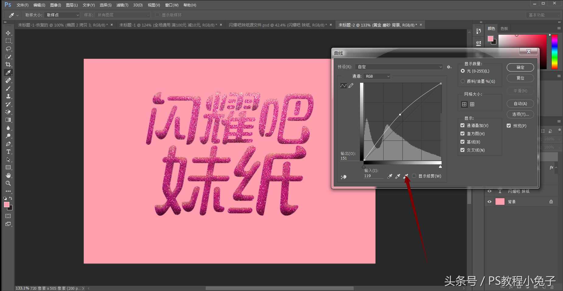The height and width of the screenshot is (291, 563).
Task: Open the 取样大小 dropdown in options bar
Action: [62, 15]
